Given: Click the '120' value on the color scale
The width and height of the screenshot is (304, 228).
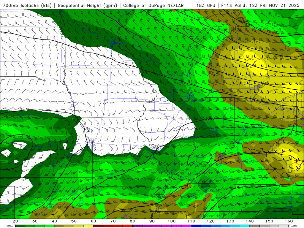Looking at the screenshot, I should point(211,221).
